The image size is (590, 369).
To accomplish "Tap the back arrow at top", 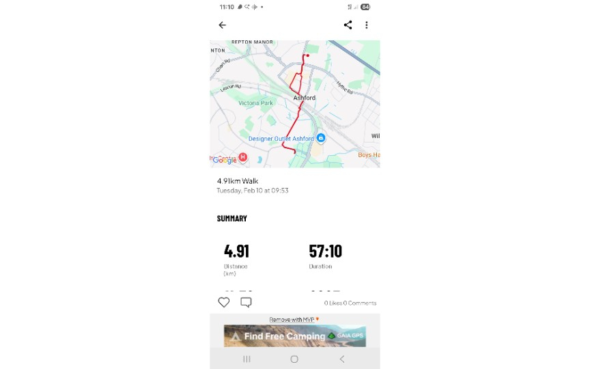I will (222, 25).
